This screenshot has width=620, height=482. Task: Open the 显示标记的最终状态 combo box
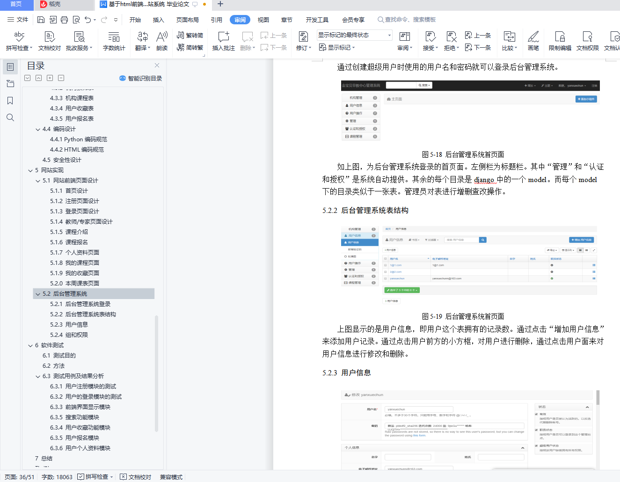[355, 35]
